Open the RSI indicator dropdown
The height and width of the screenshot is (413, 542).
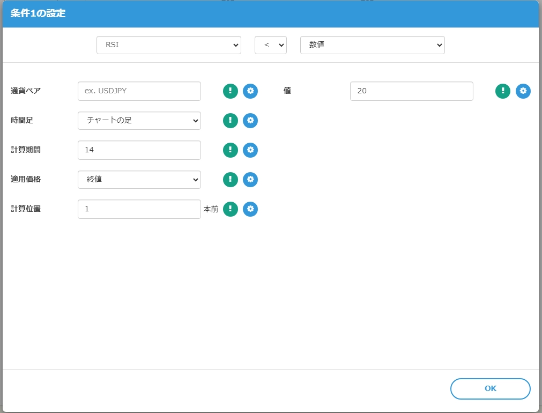[x=169, y=45]
